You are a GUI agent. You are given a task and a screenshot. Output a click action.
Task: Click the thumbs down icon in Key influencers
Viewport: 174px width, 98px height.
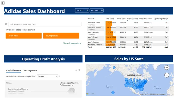[79, 70]
